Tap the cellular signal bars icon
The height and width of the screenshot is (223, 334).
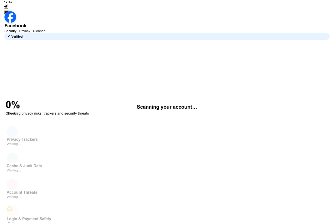coord(6,6)
